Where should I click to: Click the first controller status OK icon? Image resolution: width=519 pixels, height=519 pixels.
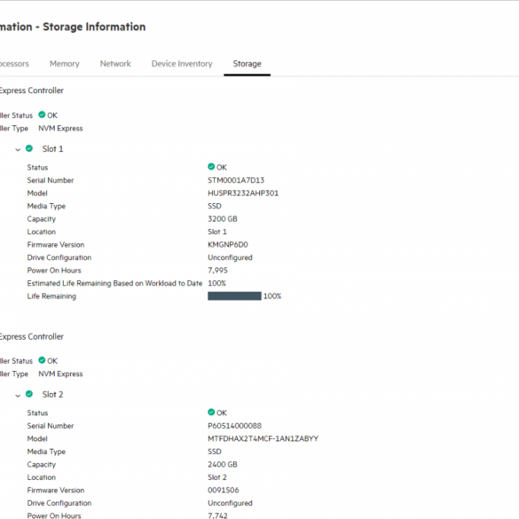pos(42,114)
